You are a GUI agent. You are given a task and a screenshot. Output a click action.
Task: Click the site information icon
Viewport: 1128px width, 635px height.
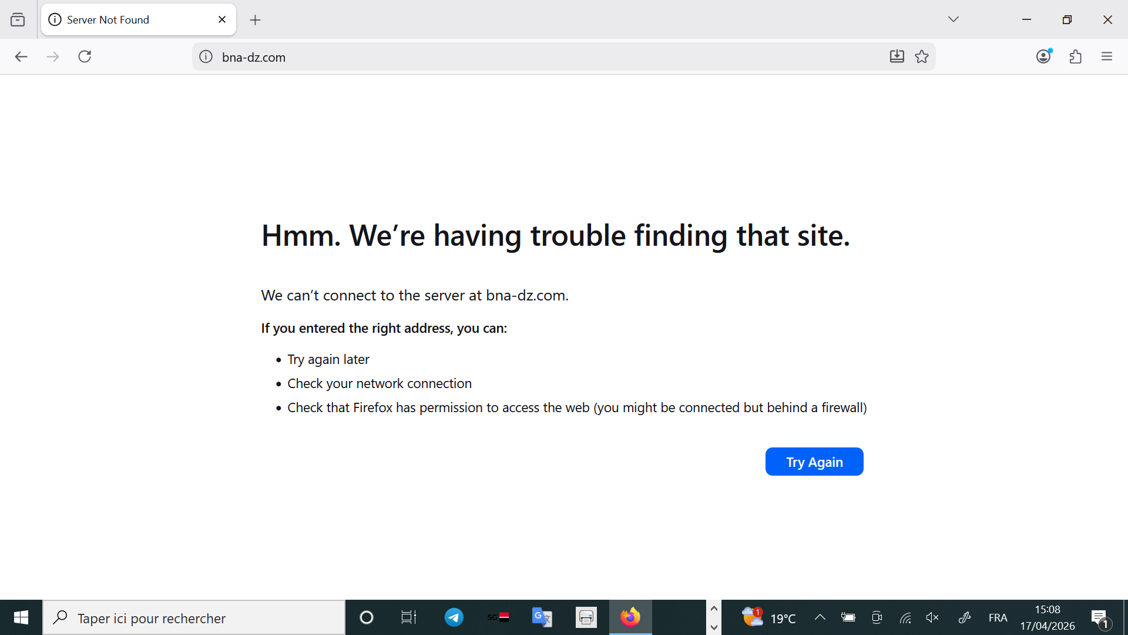tap(206, 57)
